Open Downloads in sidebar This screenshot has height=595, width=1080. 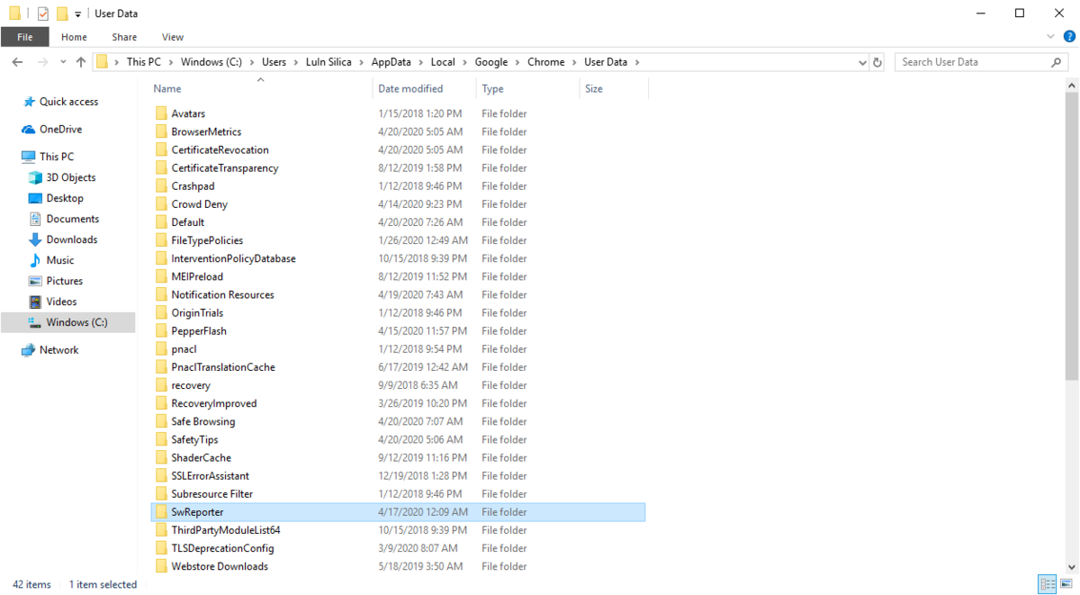72,239
